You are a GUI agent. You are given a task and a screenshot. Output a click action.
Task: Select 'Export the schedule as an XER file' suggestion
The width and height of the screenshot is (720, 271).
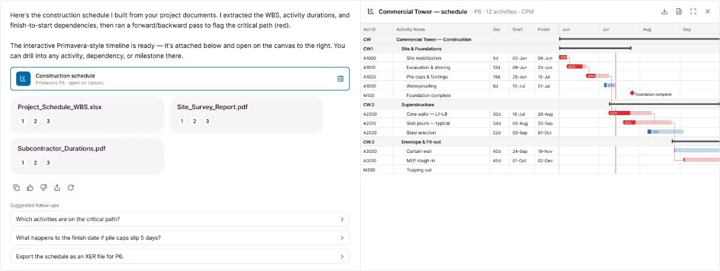pyautogui.click(x=180, y=256)
